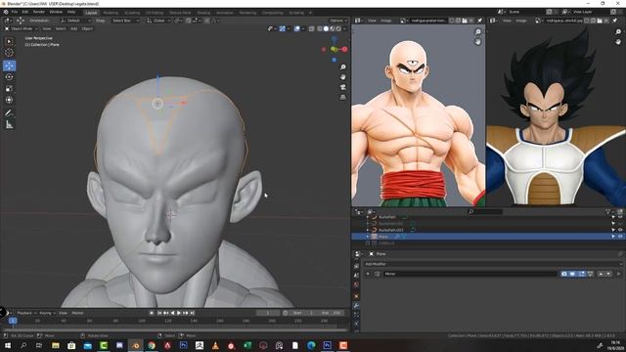
Task: Open the Add menu in viewport header
Action: tap(74, 28)
